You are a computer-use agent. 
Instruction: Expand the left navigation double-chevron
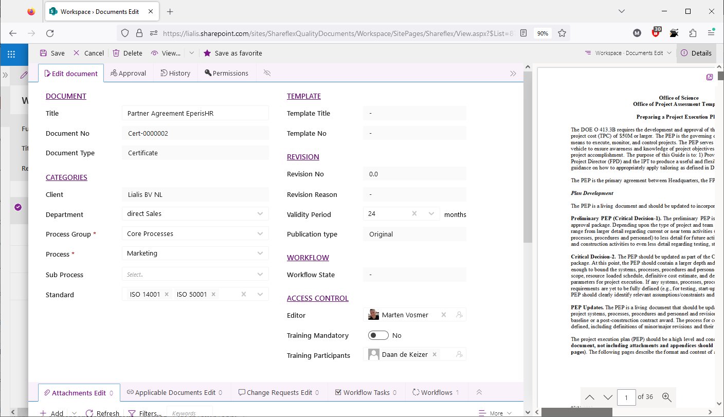tap(5, 75)
